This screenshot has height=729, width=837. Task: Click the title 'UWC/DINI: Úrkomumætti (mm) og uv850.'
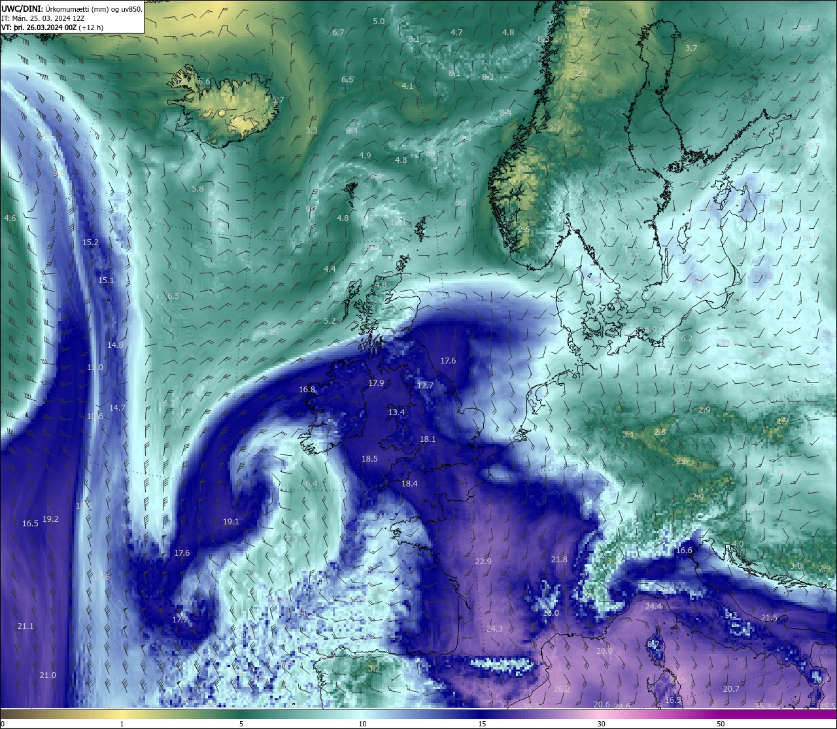(72, 8)
